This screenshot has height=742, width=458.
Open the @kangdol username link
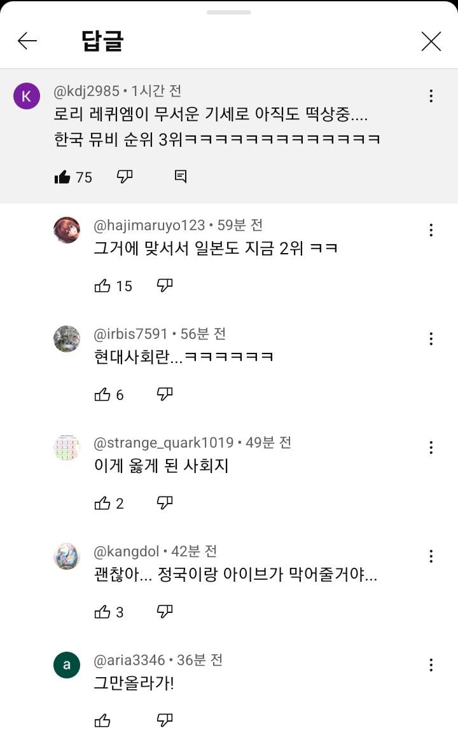128,551
